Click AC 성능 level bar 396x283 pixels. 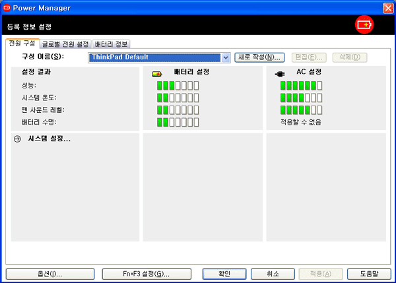(301, 86)
